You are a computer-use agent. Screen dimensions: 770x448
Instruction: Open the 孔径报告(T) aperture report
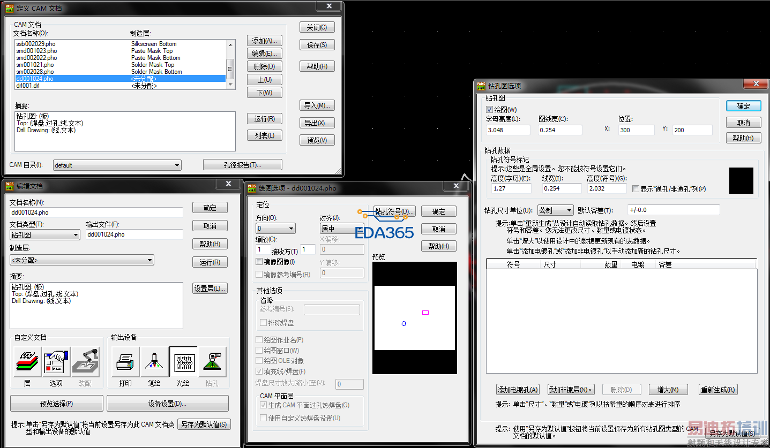243,165
